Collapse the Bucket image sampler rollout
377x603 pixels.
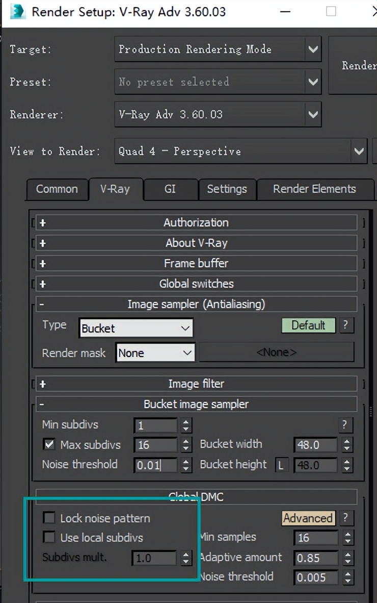tap(196, 404)
